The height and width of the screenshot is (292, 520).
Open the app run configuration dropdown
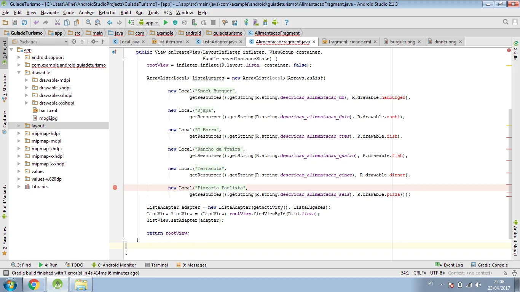(149, 23)
